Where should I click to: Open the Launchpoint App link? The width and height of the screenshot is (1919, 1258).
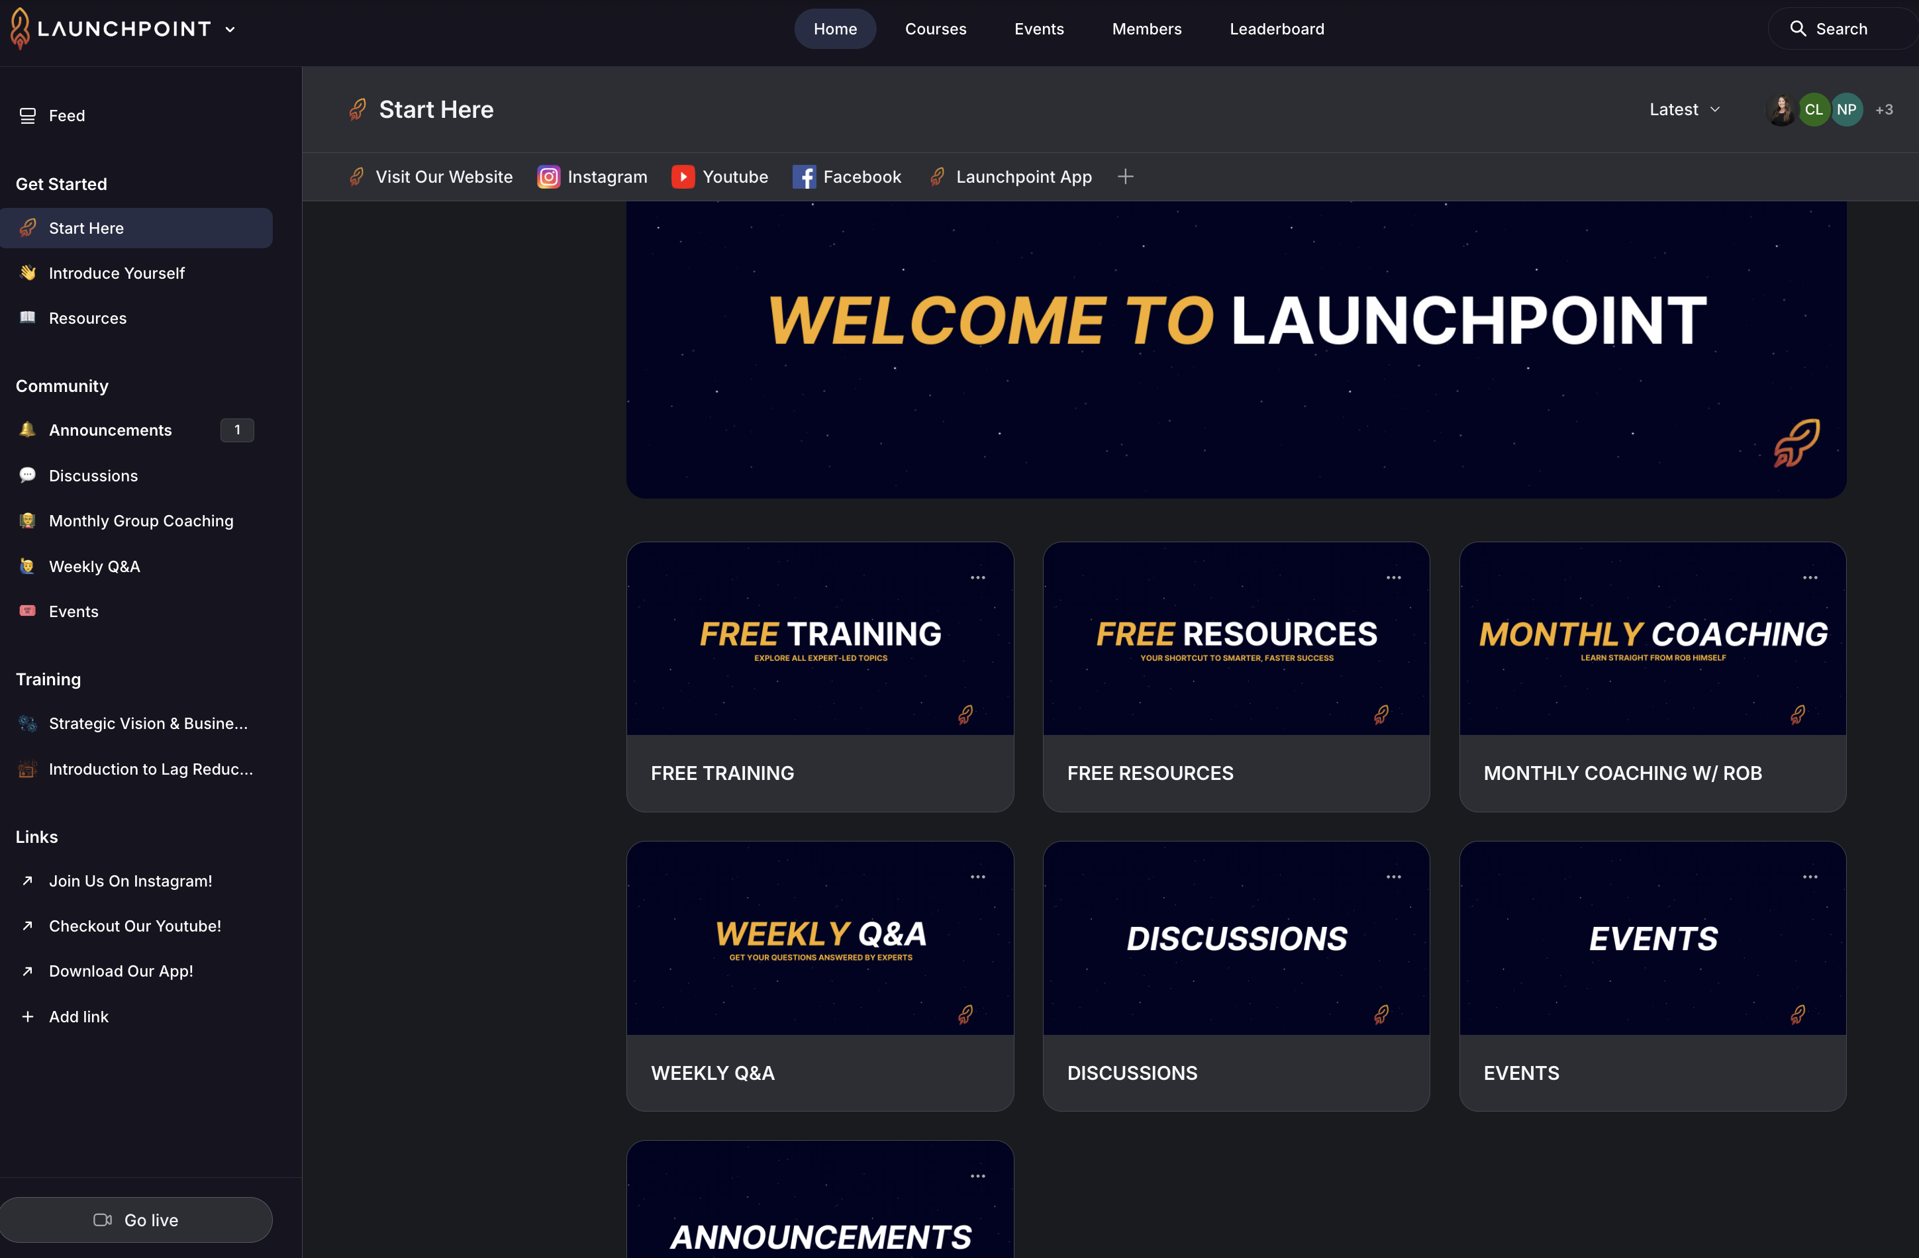coord(1011,177)
